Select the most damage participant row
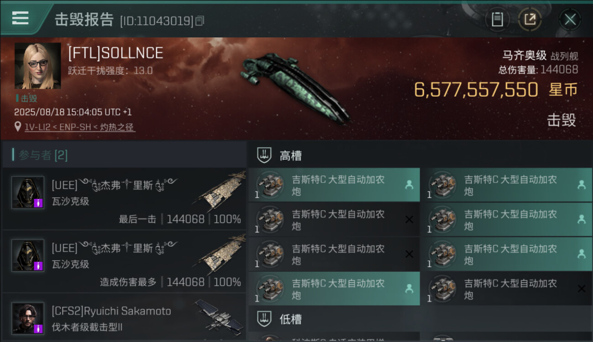Viewport: 593px width, 342px height. pos(124,261)
